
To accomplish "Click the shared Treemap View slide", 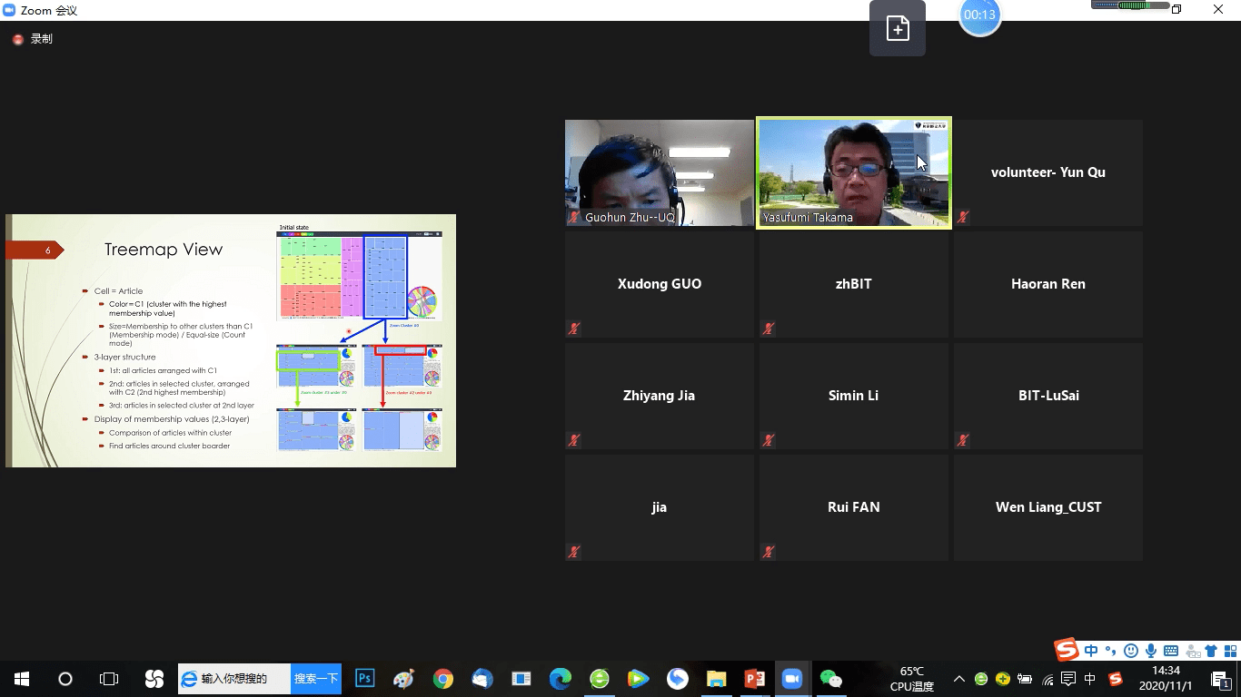I will [x=231, y=340].
